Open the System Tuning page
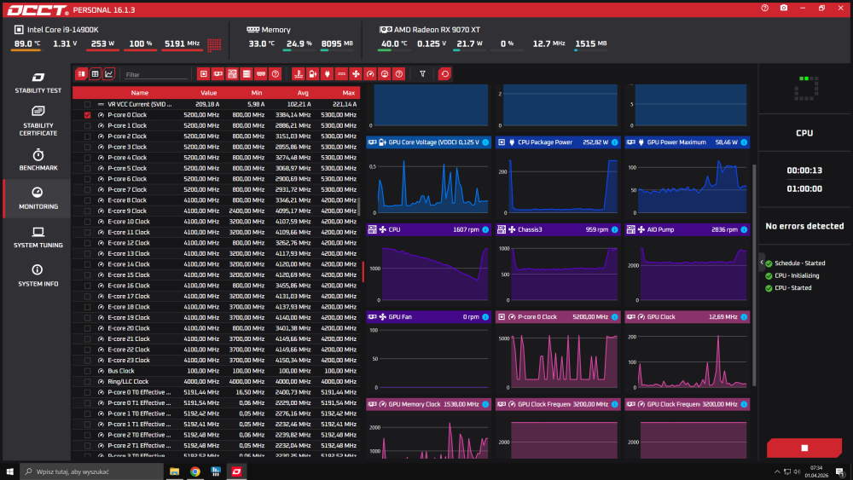Image resolution: width=853 pixels, height=480 pixels. click(38, 237)
